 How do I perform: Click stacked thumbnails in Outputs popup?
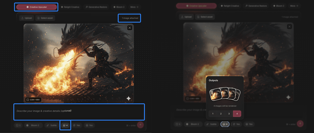pyautogui.click(x=225, y=94)
